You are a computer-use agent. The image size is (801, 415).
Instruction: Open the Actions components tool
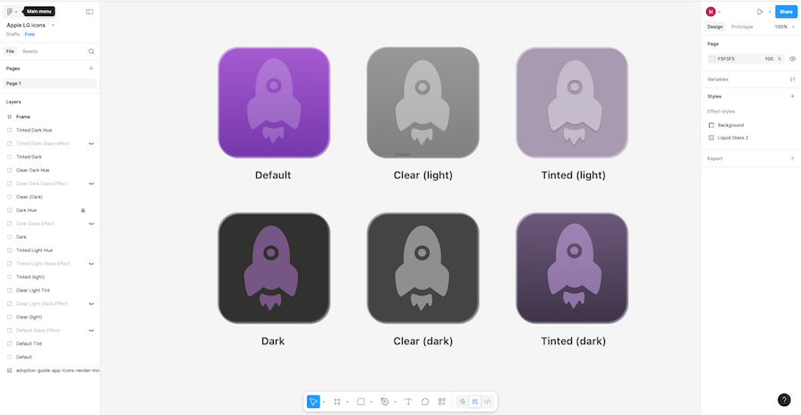pyautogui.click(x=442, y=402)
